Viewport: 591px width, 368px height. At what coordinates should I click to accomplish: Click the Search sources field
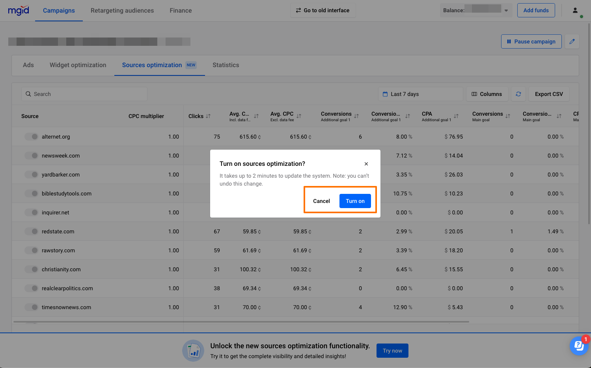pos(84,94)
